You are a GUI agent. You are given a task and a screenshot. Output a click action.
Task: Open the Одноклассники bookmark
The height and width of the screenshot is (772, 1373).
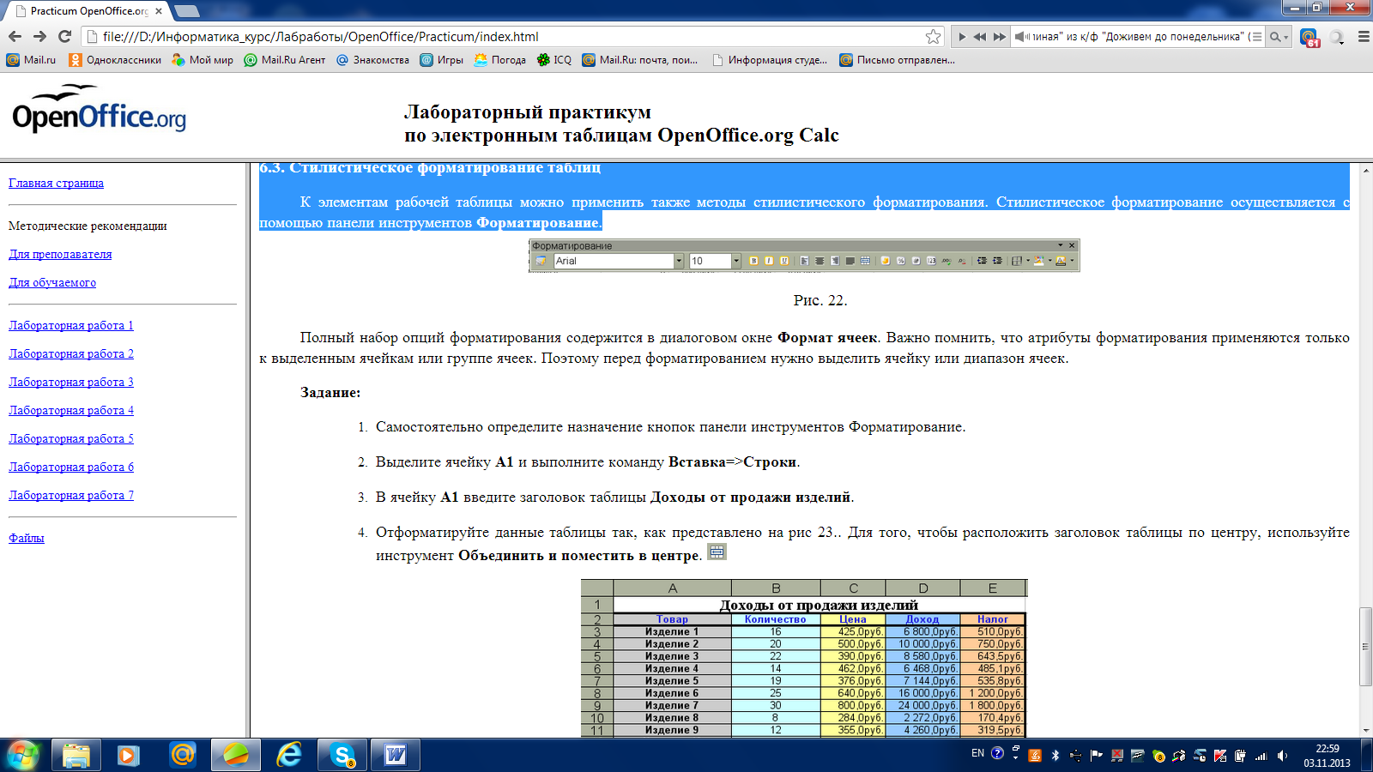(x=115, y=60)
